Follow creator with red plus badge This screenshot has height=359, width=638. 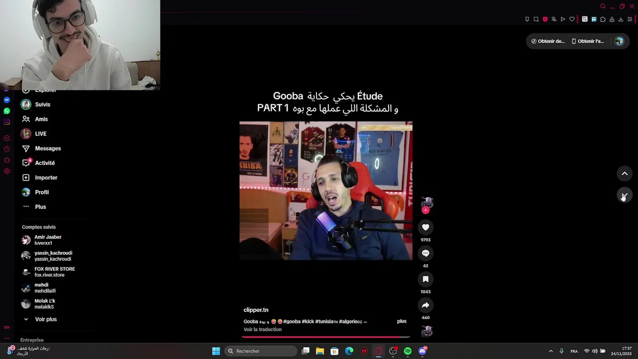point(425,210)
